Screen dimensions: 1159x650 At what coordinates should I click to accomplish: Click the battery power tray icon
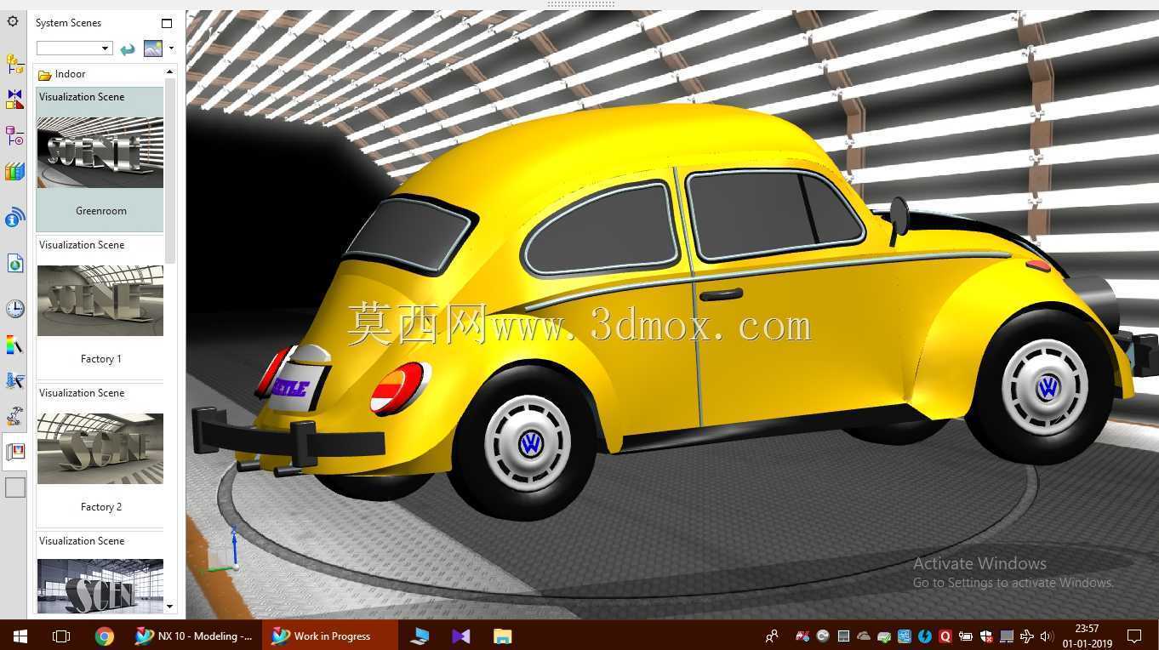click(966, 636)
